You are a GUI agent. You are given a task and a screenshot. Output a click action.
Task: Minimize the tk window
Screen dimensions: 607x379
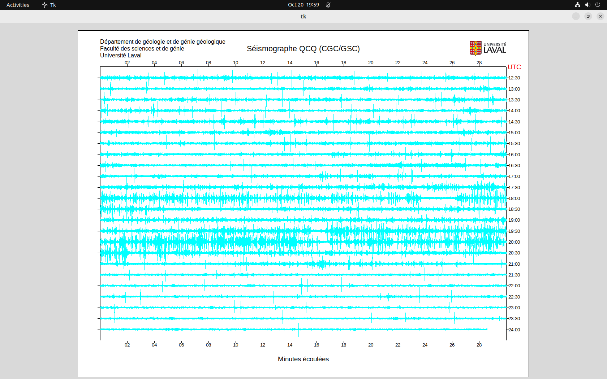[576, 16]
